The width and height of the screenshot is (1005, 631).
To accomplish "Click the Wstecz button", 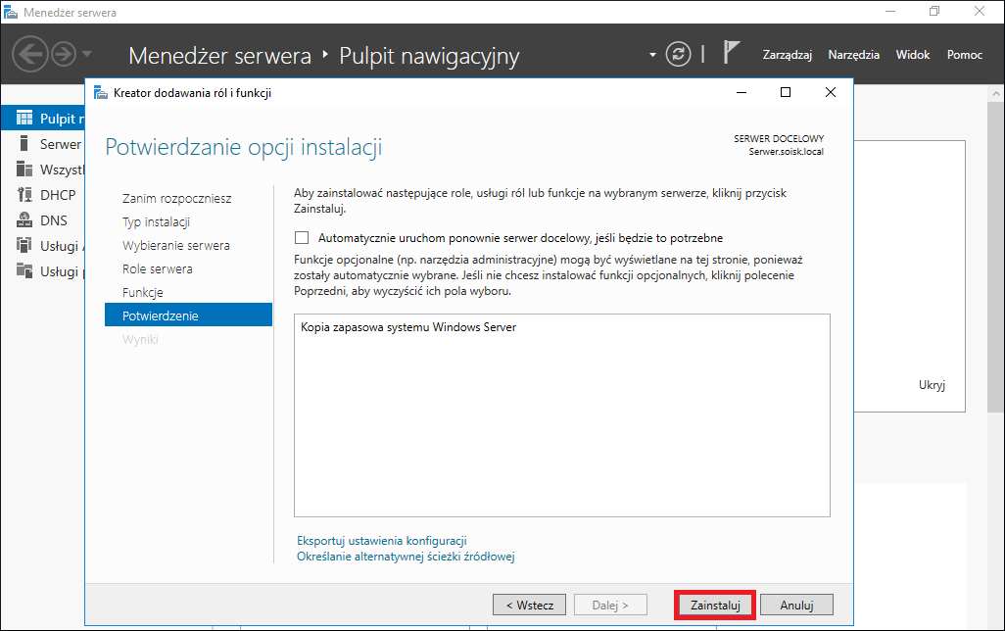I will (x=529, y=605).
